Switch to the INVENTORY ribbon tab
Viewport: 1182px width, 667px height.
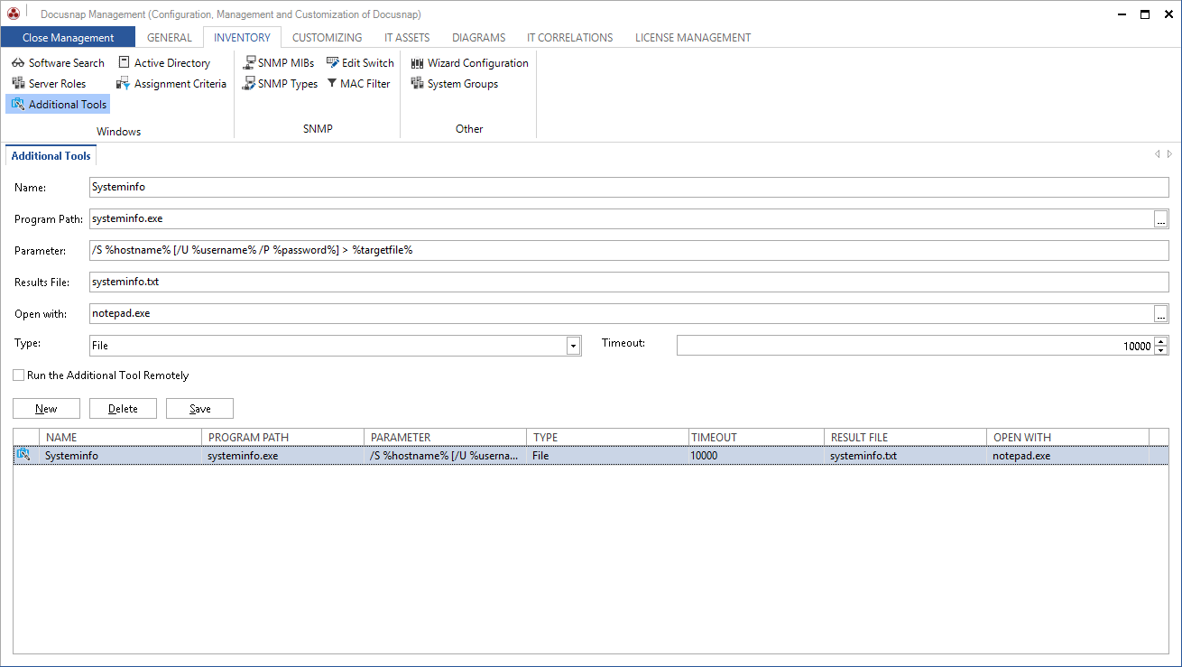(x=242, y=38)
